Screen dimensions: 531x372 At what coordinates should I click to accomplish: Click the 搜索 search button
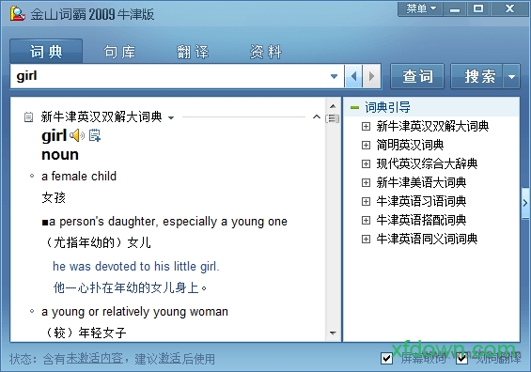[477, 76]
